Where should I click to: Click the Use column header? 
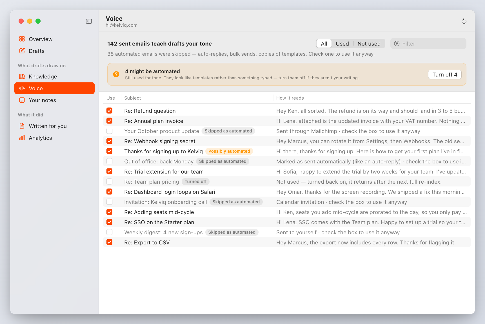[x=111, y=98]
